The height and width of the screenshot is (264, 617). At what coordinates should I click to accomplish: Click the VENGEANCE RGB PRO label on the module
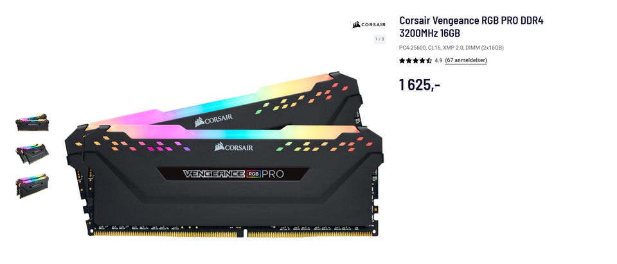point(233,174)
